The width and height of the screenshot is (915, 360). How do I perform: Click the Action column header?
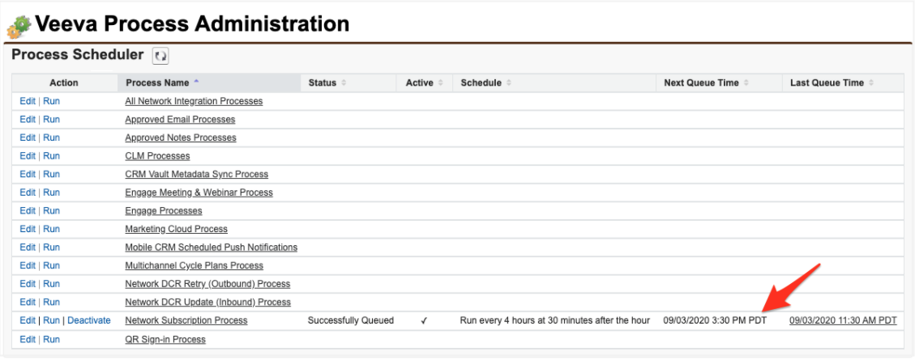pyautogui.click(x=64, y=83)
